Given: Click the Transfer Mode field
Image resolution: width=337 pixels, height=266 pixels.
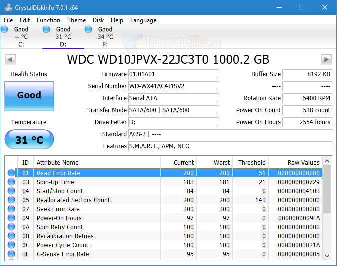Looking at the screenshot, I should coord(173,110).
